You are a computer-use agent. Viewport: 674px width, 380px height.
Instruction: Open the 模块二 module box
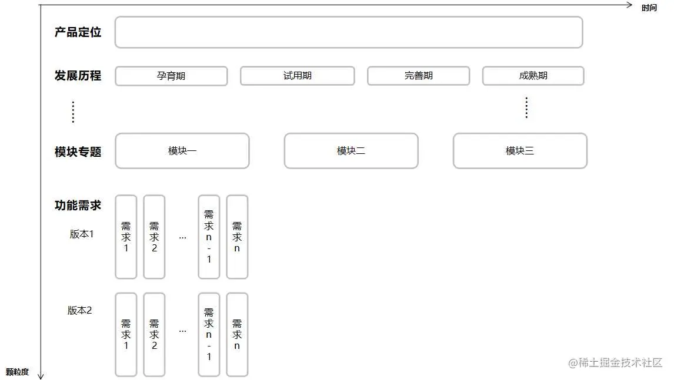(351, 151)
